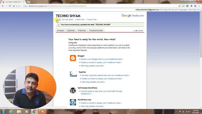The height and width of the screenshot is (114, 202).
Task: Open My Feeds in top account bar
Action: pyautogui.click(x=164, y=10)
